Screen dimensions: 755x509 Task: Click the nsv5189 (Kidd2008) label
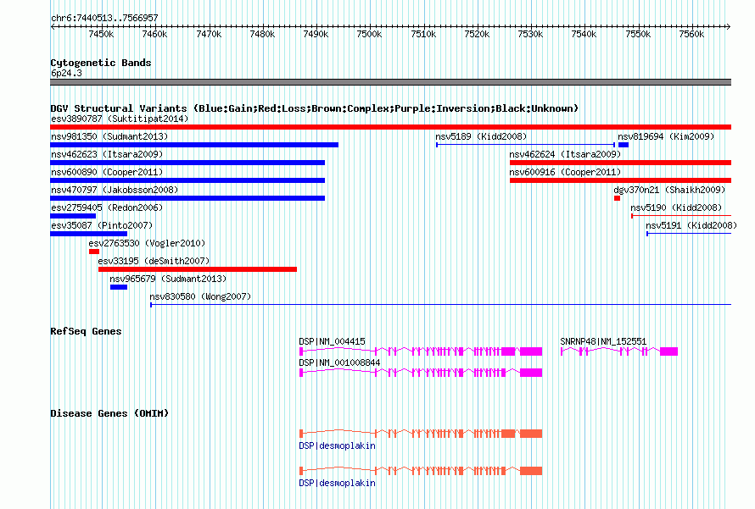(481, 136)
